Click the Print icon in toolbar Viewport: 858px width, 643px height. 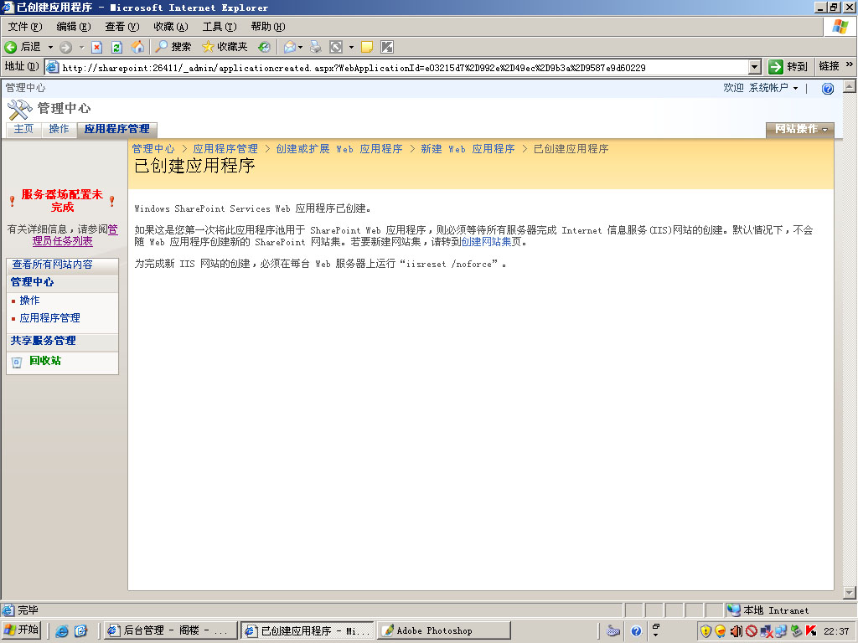click(x=316, y=47)
